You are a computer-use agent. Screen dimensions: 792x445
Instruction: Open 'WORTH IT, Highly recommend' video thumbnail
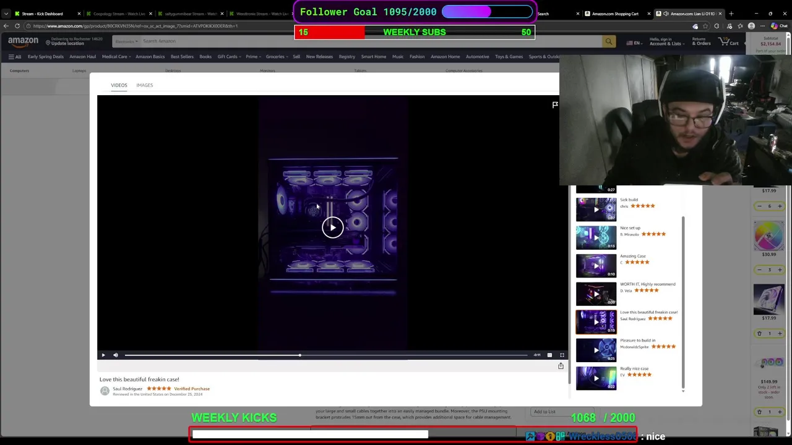[x=596, y=294]
